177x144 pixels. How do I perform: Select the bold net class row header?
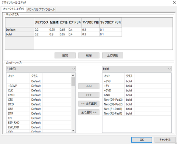(x=20, y=34)
